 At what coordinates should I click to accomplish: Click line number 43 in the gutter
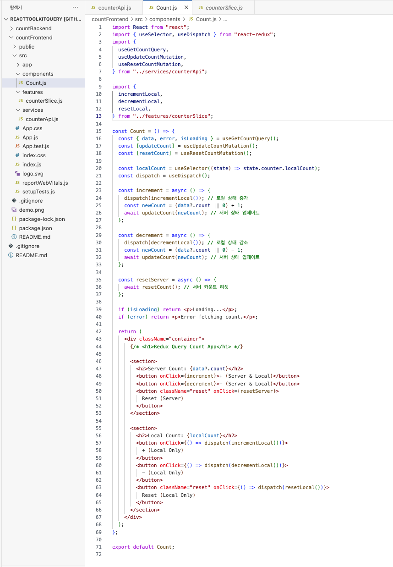[x=98, y=339]
